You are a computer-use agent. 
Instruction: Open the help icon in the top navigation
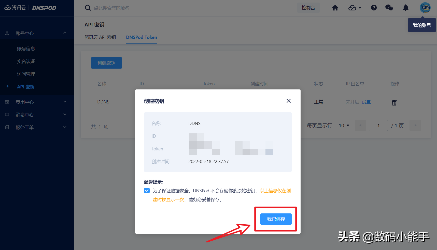tap(374, 8)
